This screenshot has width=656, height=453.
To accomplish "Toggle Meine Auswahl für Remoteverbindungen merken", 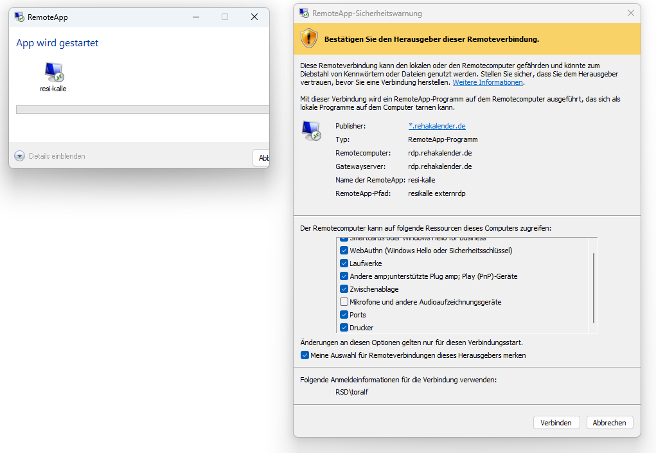I will [x=305, y=355].
